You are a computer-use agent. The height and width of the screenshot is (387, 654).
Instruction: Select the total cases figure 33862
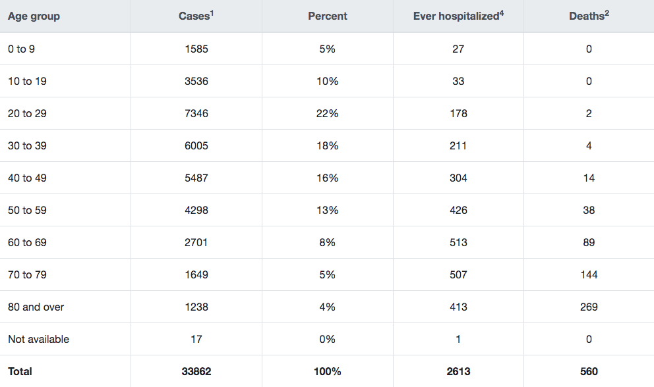[x=196, y=372]
